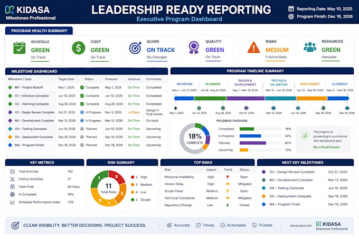Click 'Design in final review' comment
This screenshot has height=239, width=359.
click(x=154, y=112)
